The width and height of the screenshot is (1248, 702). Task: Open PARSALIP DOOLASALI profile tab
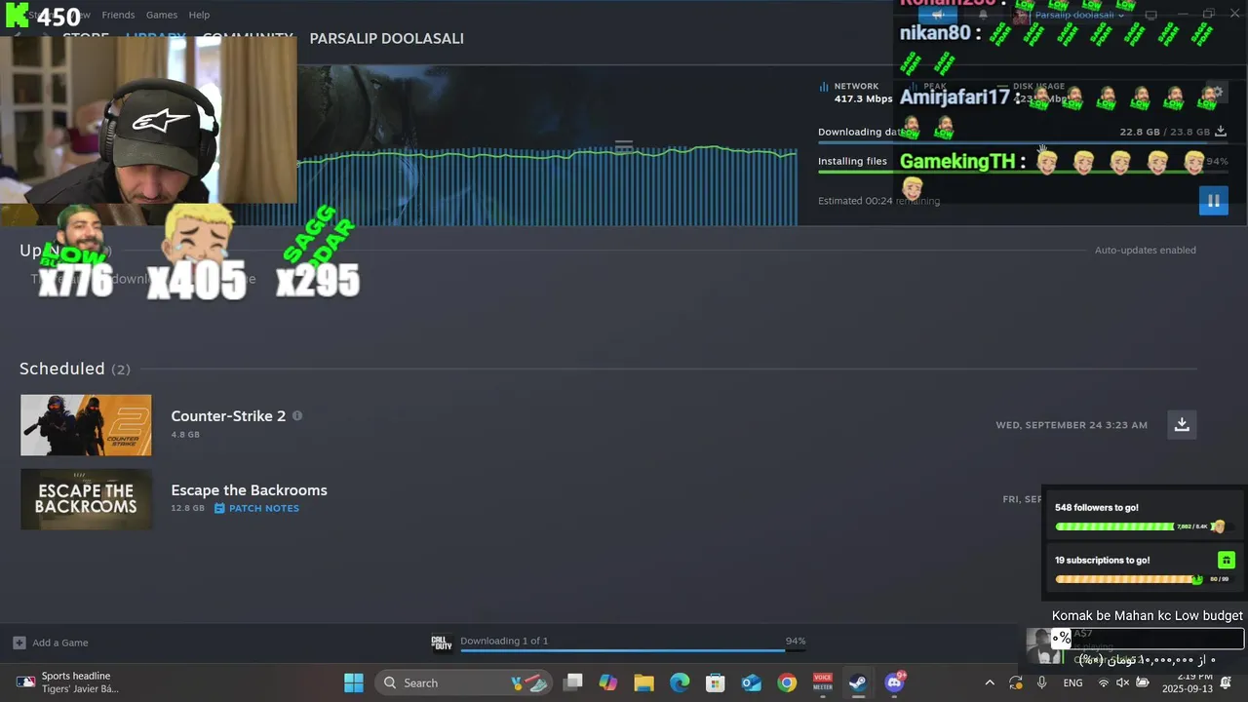pos(386,38)
